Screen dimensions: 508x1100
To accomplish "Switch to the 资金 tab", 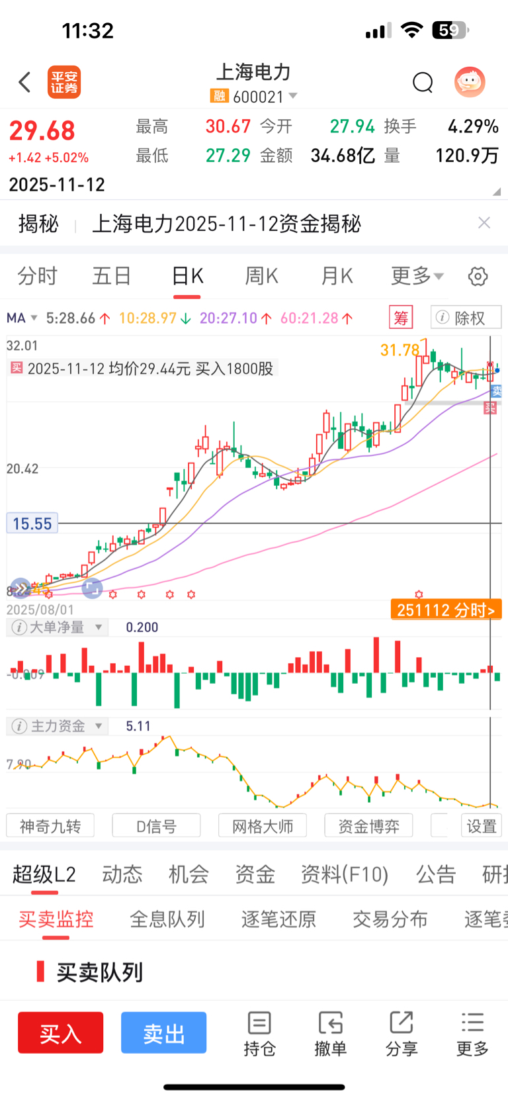I will pyautogui.click(x=255, y=874).
